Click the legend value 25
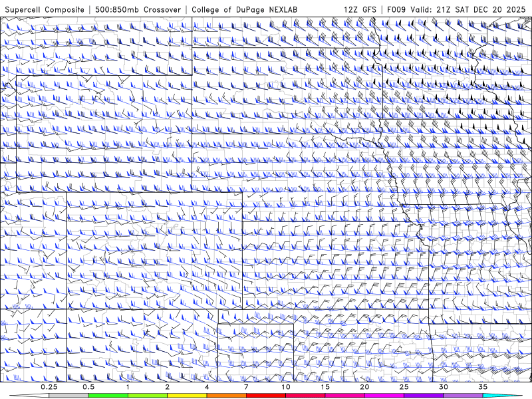The image size is (532, 399). (404, 387)
